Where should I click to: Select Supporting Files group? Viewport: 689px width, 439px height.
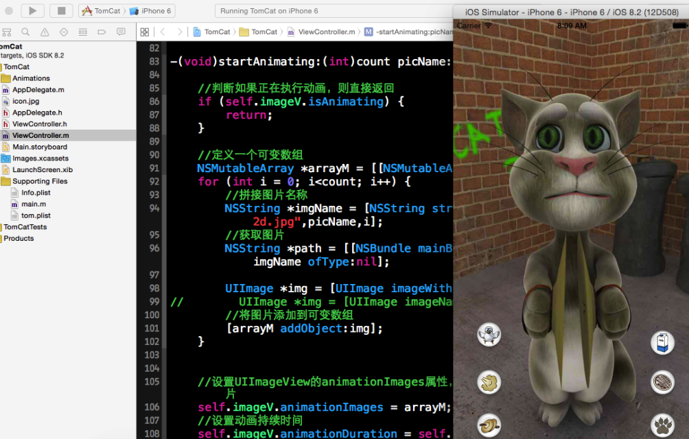35,181
